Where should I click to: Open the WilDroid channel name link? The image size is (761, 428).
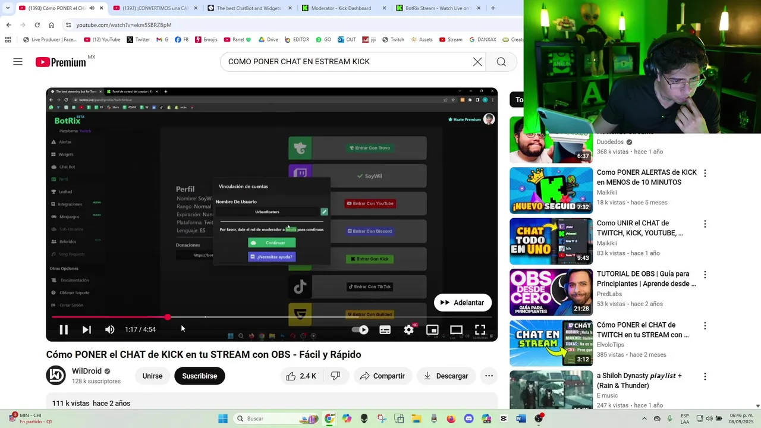87,371
